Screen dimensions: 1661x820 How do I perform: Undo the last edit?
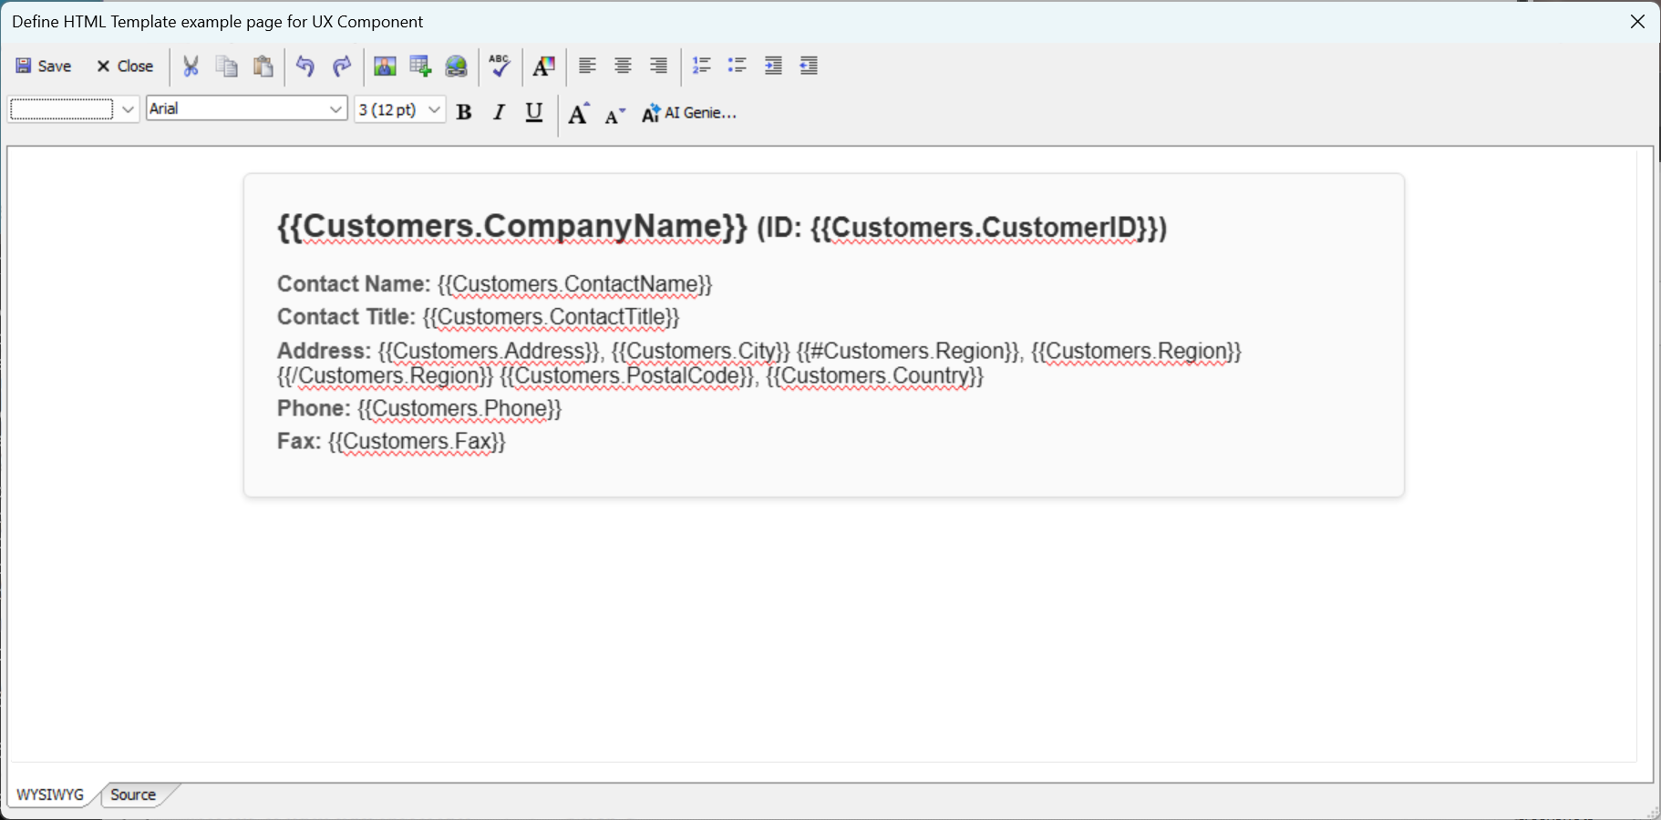(305, 66)
